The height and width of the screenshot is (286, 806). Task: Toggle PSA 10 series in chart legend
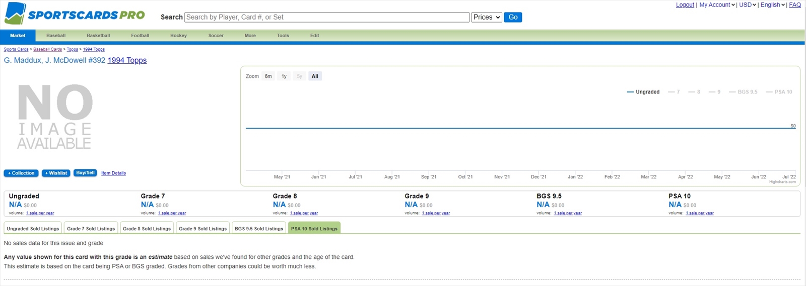[779, 92]
